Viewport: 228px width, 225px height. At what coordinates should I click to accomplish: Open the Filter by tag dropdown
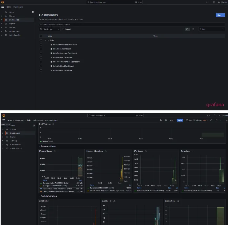(50, 29)
